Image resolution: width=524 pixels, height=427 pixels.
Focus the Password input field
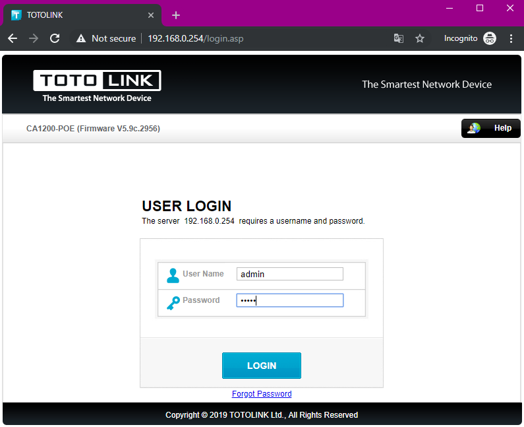(290, 300)
